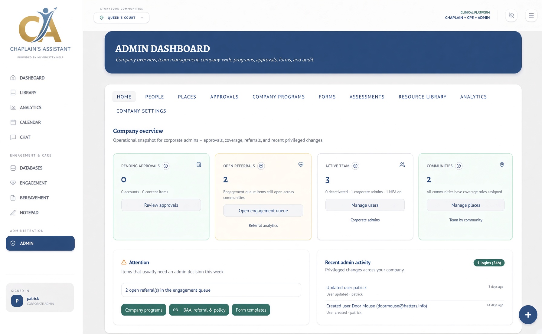The width and height of the screenshot is (542, 334).
Task: Open the hamburger menu icon at top right
Action: click(x=531, y=15)
